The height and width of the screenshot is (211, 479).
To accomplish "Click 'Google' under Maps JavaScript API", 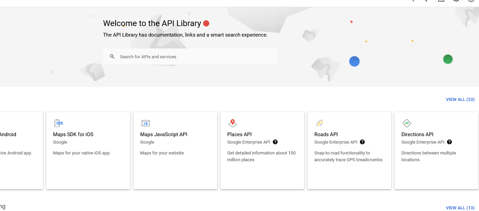I will click(x=147, y=142).
